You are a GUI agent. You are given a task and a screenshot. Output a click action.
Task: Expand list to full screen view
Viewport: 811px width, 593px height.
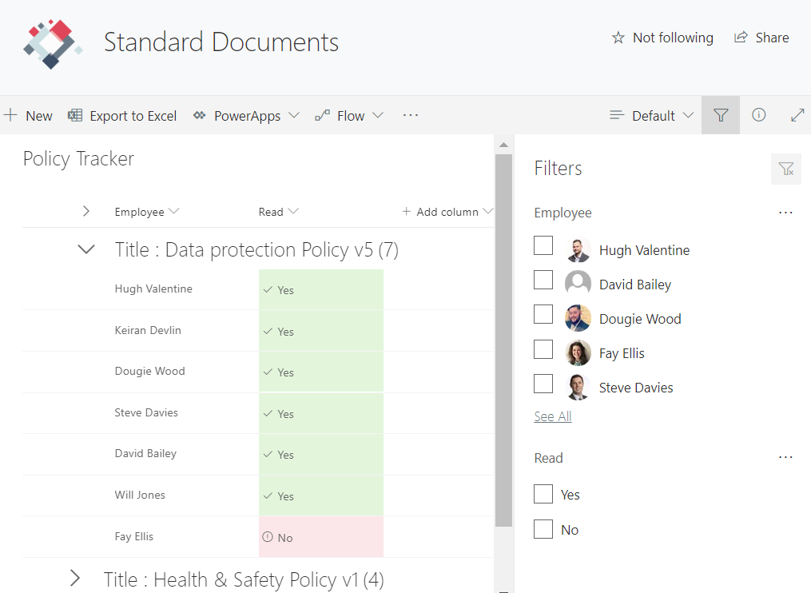click(797, 115)
